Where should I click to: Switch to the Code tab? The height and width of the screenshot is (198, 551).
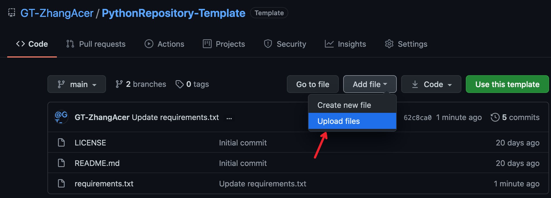[32, 44]
